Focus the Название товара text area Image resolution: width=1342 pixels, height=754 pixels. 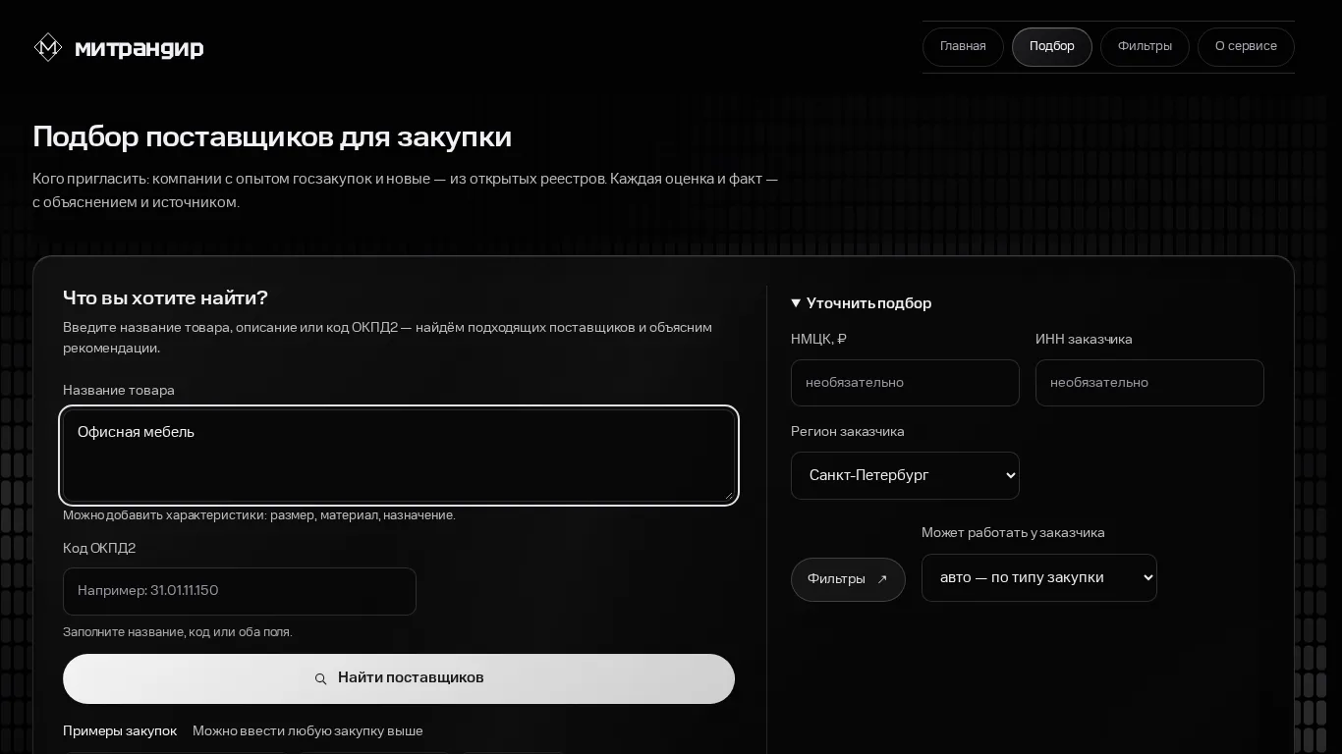(x=399, y=456)
